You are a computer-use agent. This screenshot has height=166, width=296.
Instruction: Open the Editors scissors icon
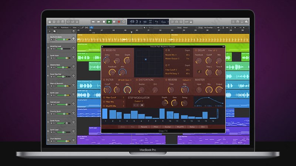pos(77,22)
